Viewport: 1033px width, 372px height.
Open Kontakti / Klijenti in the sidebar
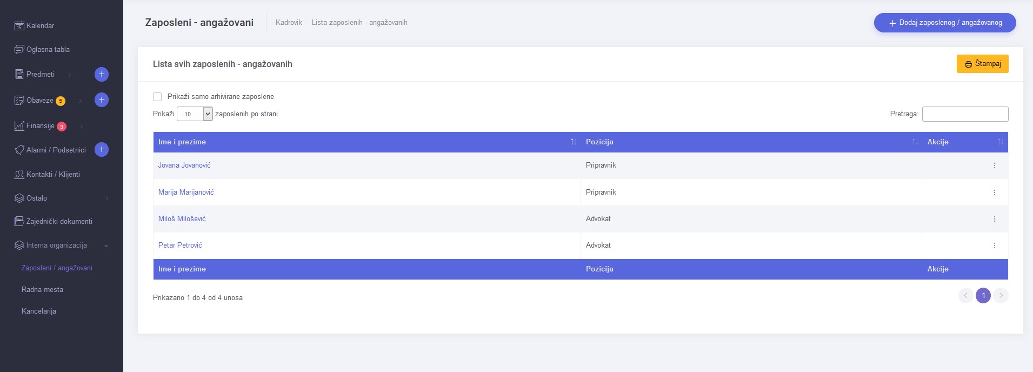coord(53,175)
